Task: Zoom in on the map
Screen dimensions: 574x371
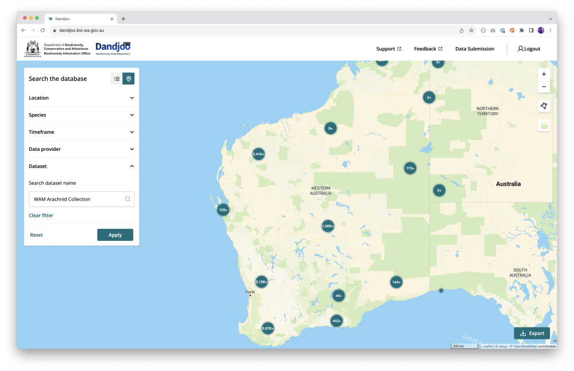Action: pos(544,75)
